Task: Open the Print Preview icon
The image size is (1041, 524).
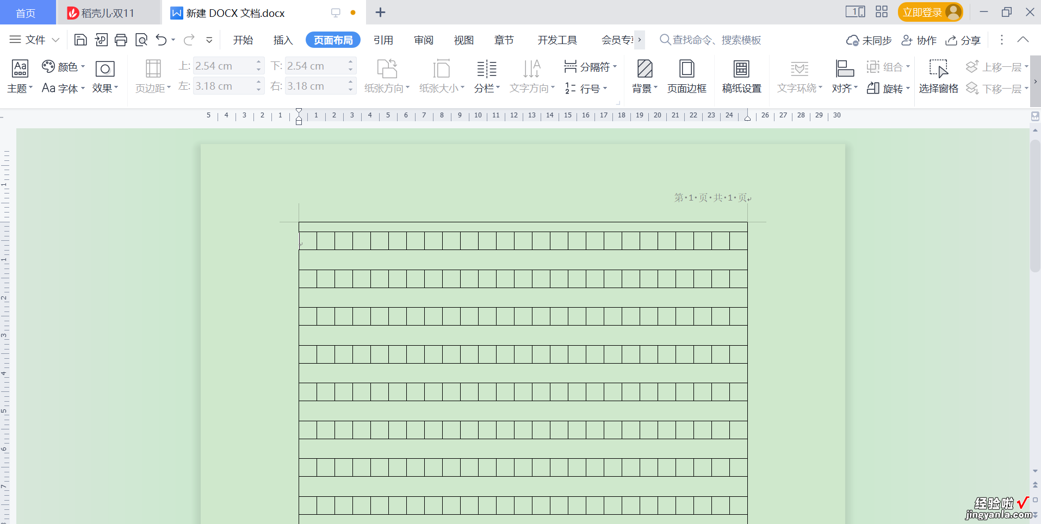Action: (141, 40)
